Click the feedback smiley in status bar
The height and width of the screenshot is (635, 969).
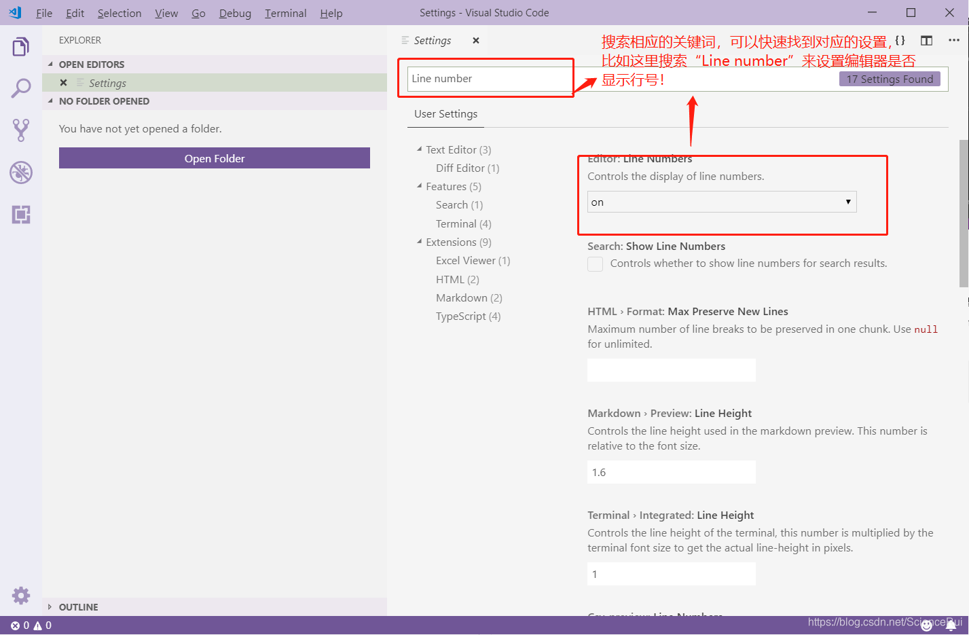927,626
